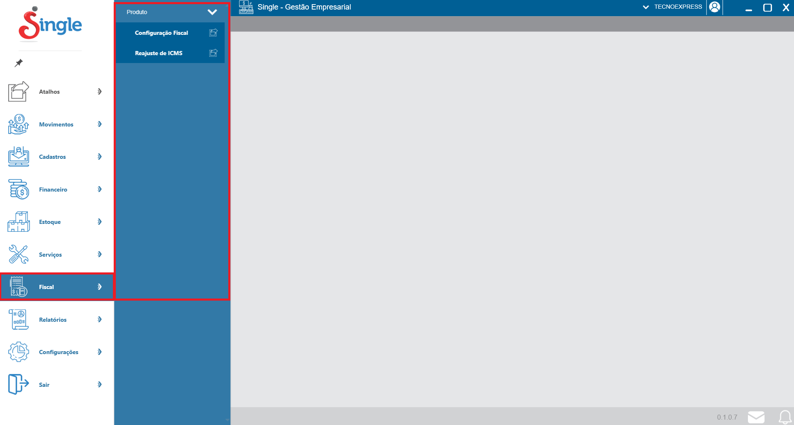Expand the company selector dropdown arrow
The width and height of the screenshot is (794, 425).
point(646,7)
